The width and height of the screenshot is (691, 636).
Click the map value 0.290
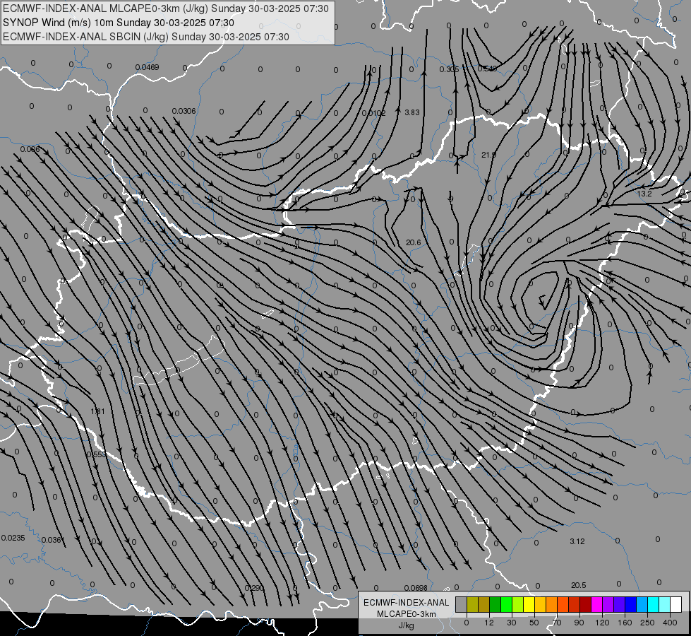(254, 588)
